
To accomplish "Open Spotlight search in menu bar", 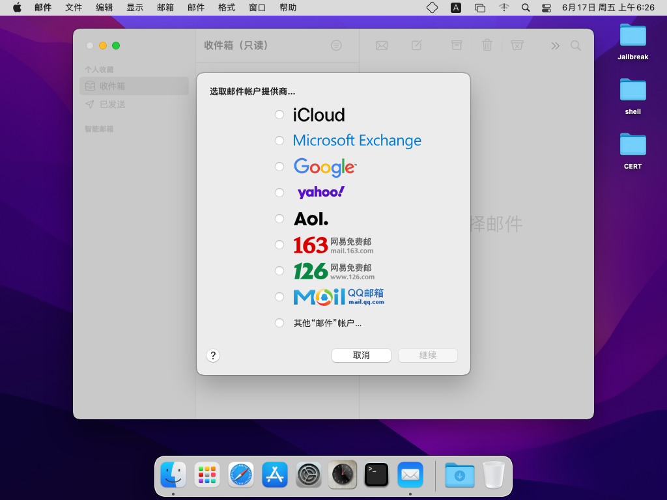I will tap(526, 8).
